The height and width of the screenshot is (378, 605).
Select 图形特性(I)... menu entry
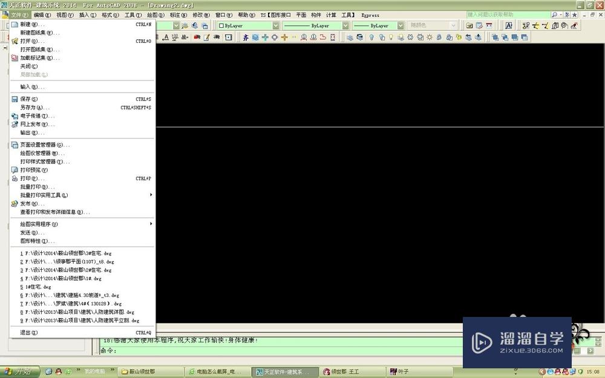click(x=82, y=241)
